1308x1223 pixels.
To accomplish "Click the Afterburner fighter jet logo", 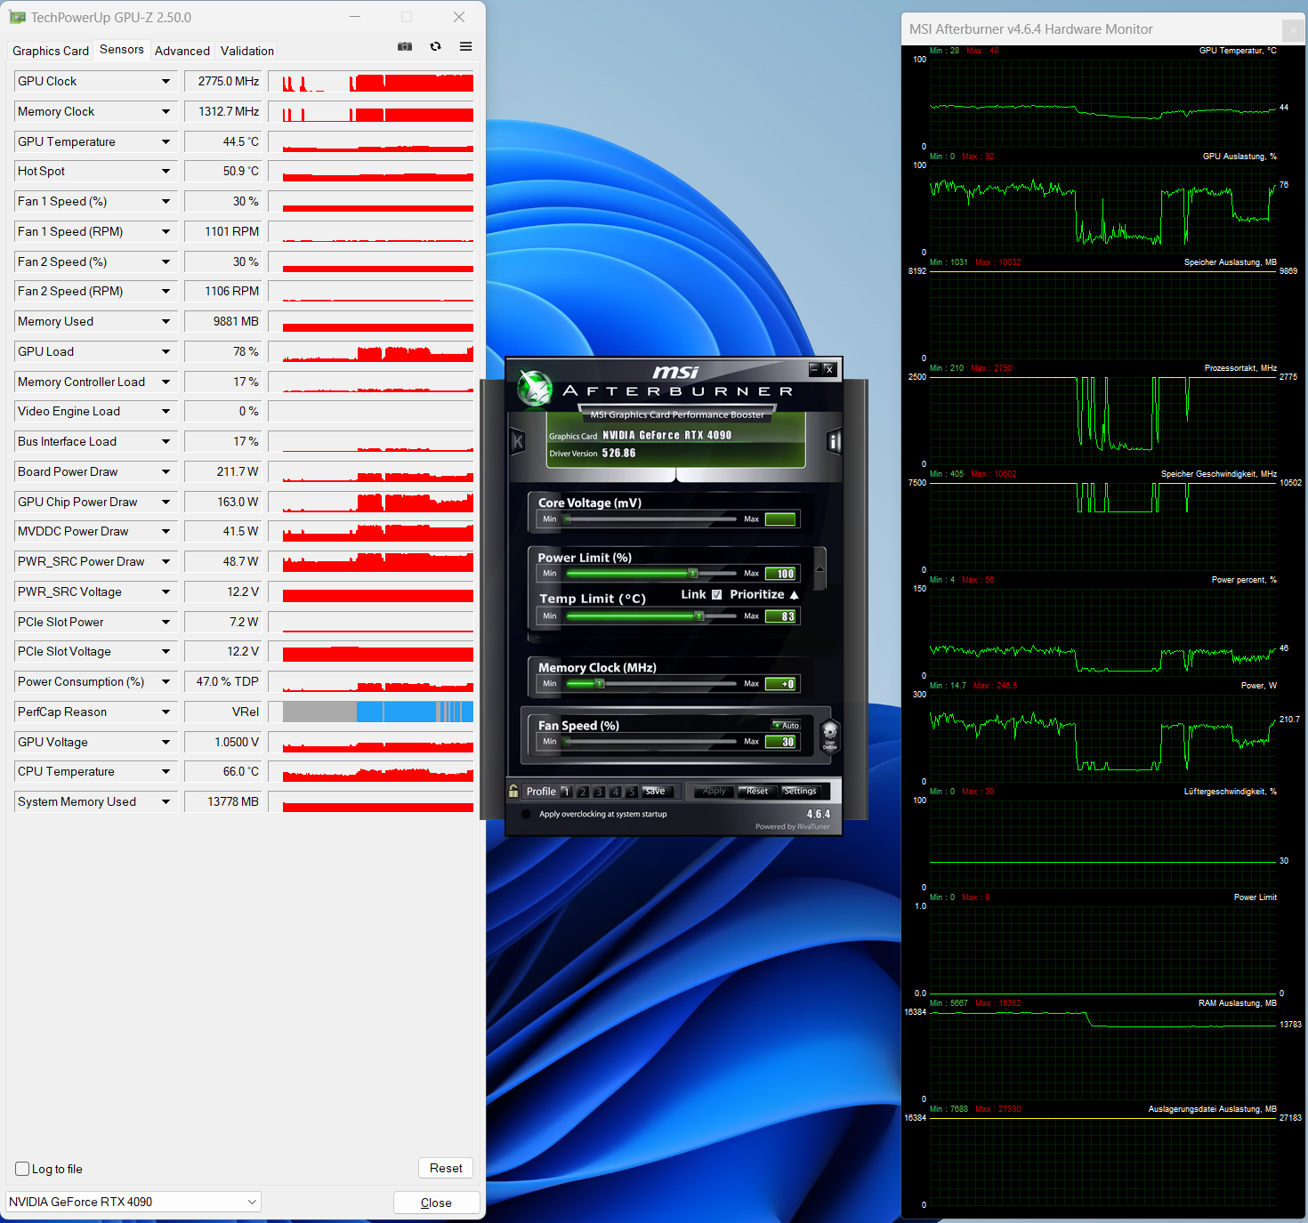I will [535, 389].
